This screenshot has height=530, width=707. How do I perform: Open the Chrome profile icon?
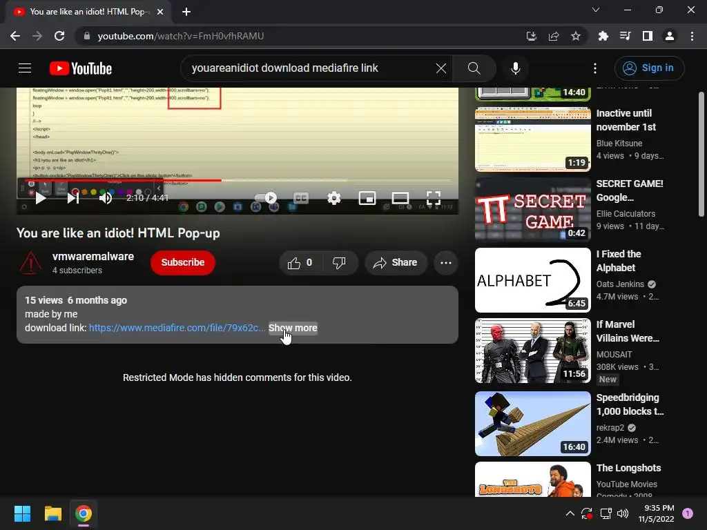pyautogui.click(x=670, y=36)
